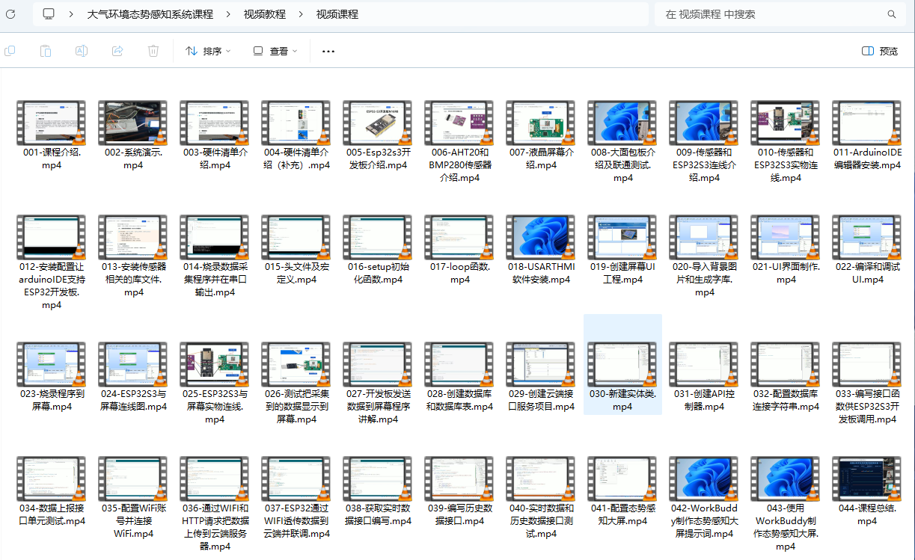The height and width of the screenshot is (560, 915).
Task: Toggle the 预览 preview pane button
Action: coord(880,51)
